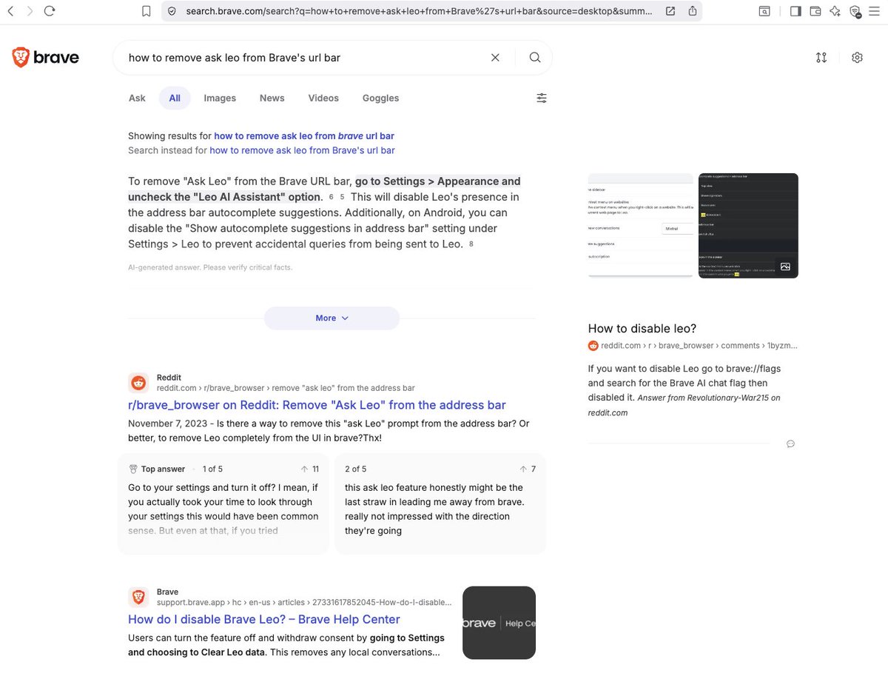The width and height of the screenshot is (888, 679).
Task: Open the 'How to disable leo?' heading
Action: 642,329
